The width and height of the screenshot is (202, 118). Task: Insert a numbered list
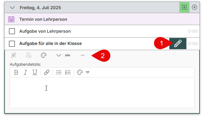(68, 72)
